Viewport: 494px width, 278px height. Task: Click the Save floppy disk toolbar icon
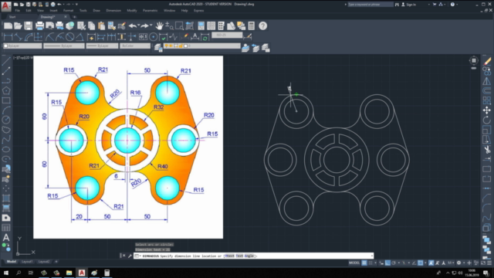29,25
